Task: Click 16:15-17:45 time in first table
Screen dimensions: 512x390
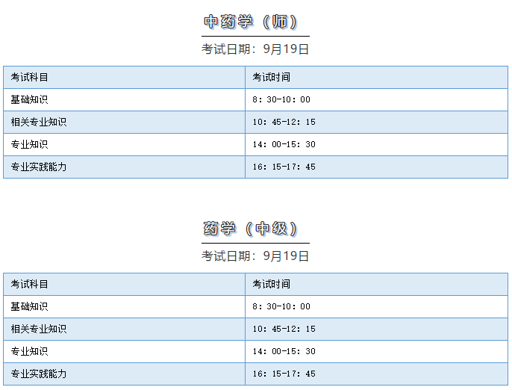Action: [x=284, y=167]
